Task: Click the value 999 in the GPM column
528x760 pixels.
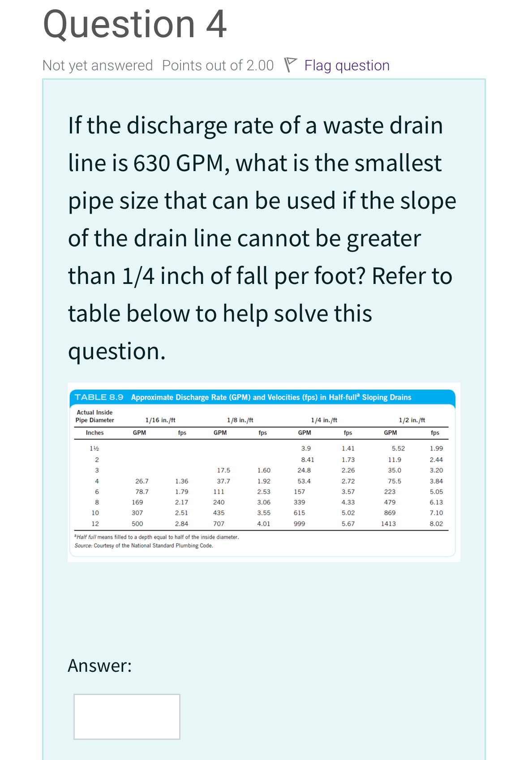Action: tap(299, 524)
